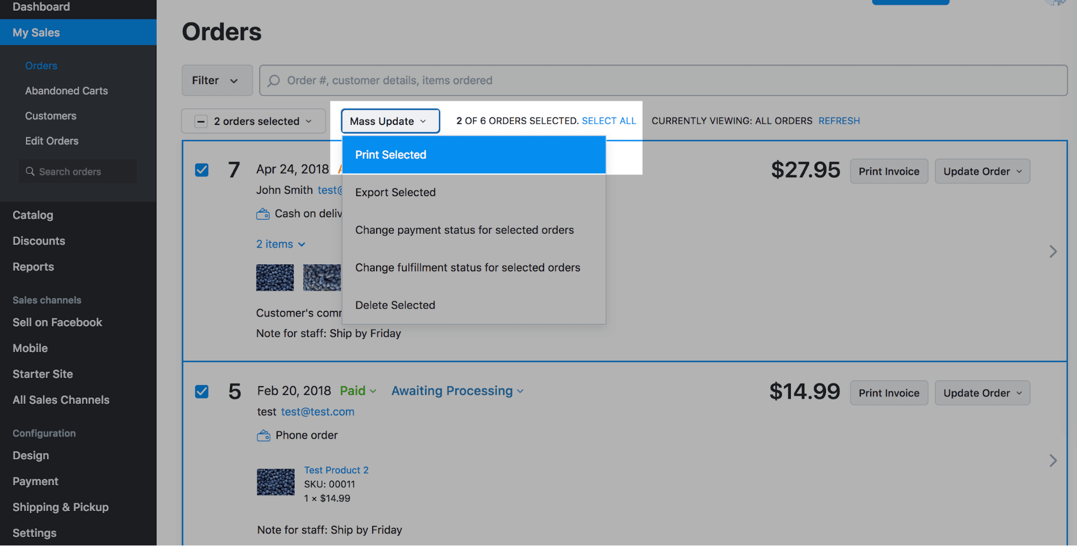1077x546 pixels.
Task: Toggle the 2 orders selected checkbox
Action: point(201,121)
